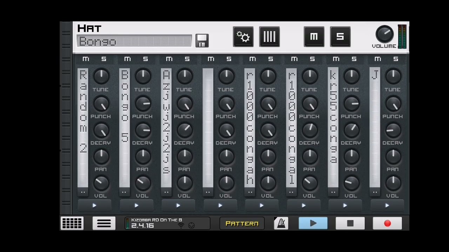
Task: Select the Bongo 5 sample name strip
Action: pos(125,128)
